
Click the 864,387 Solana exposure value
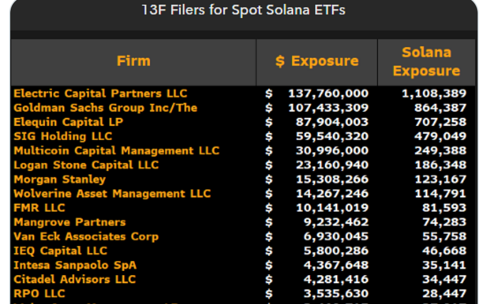coord(440,108)
